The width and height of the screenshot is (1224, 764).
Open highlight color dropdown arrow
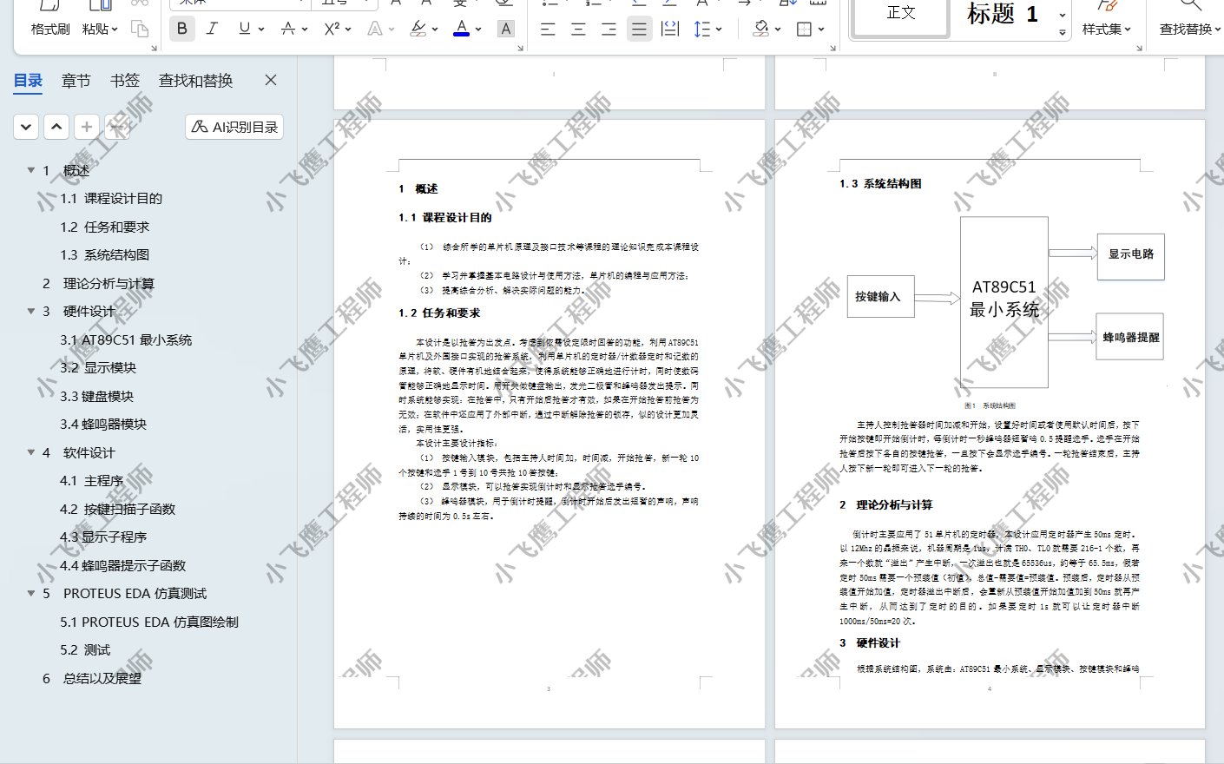(434, 30)
